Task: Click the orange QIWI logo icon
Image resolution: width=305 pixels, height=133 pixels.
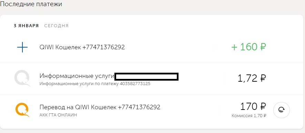Action: click(x=22, y=110)
